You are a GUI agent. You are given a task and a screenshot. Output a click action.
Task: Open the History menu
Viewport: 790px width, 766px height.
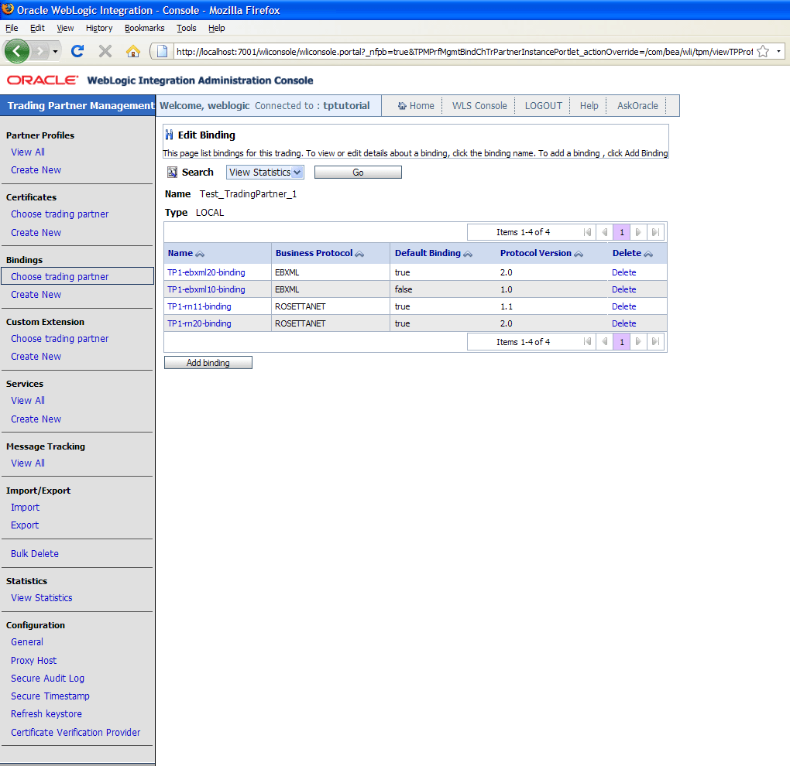pos(99,28)
